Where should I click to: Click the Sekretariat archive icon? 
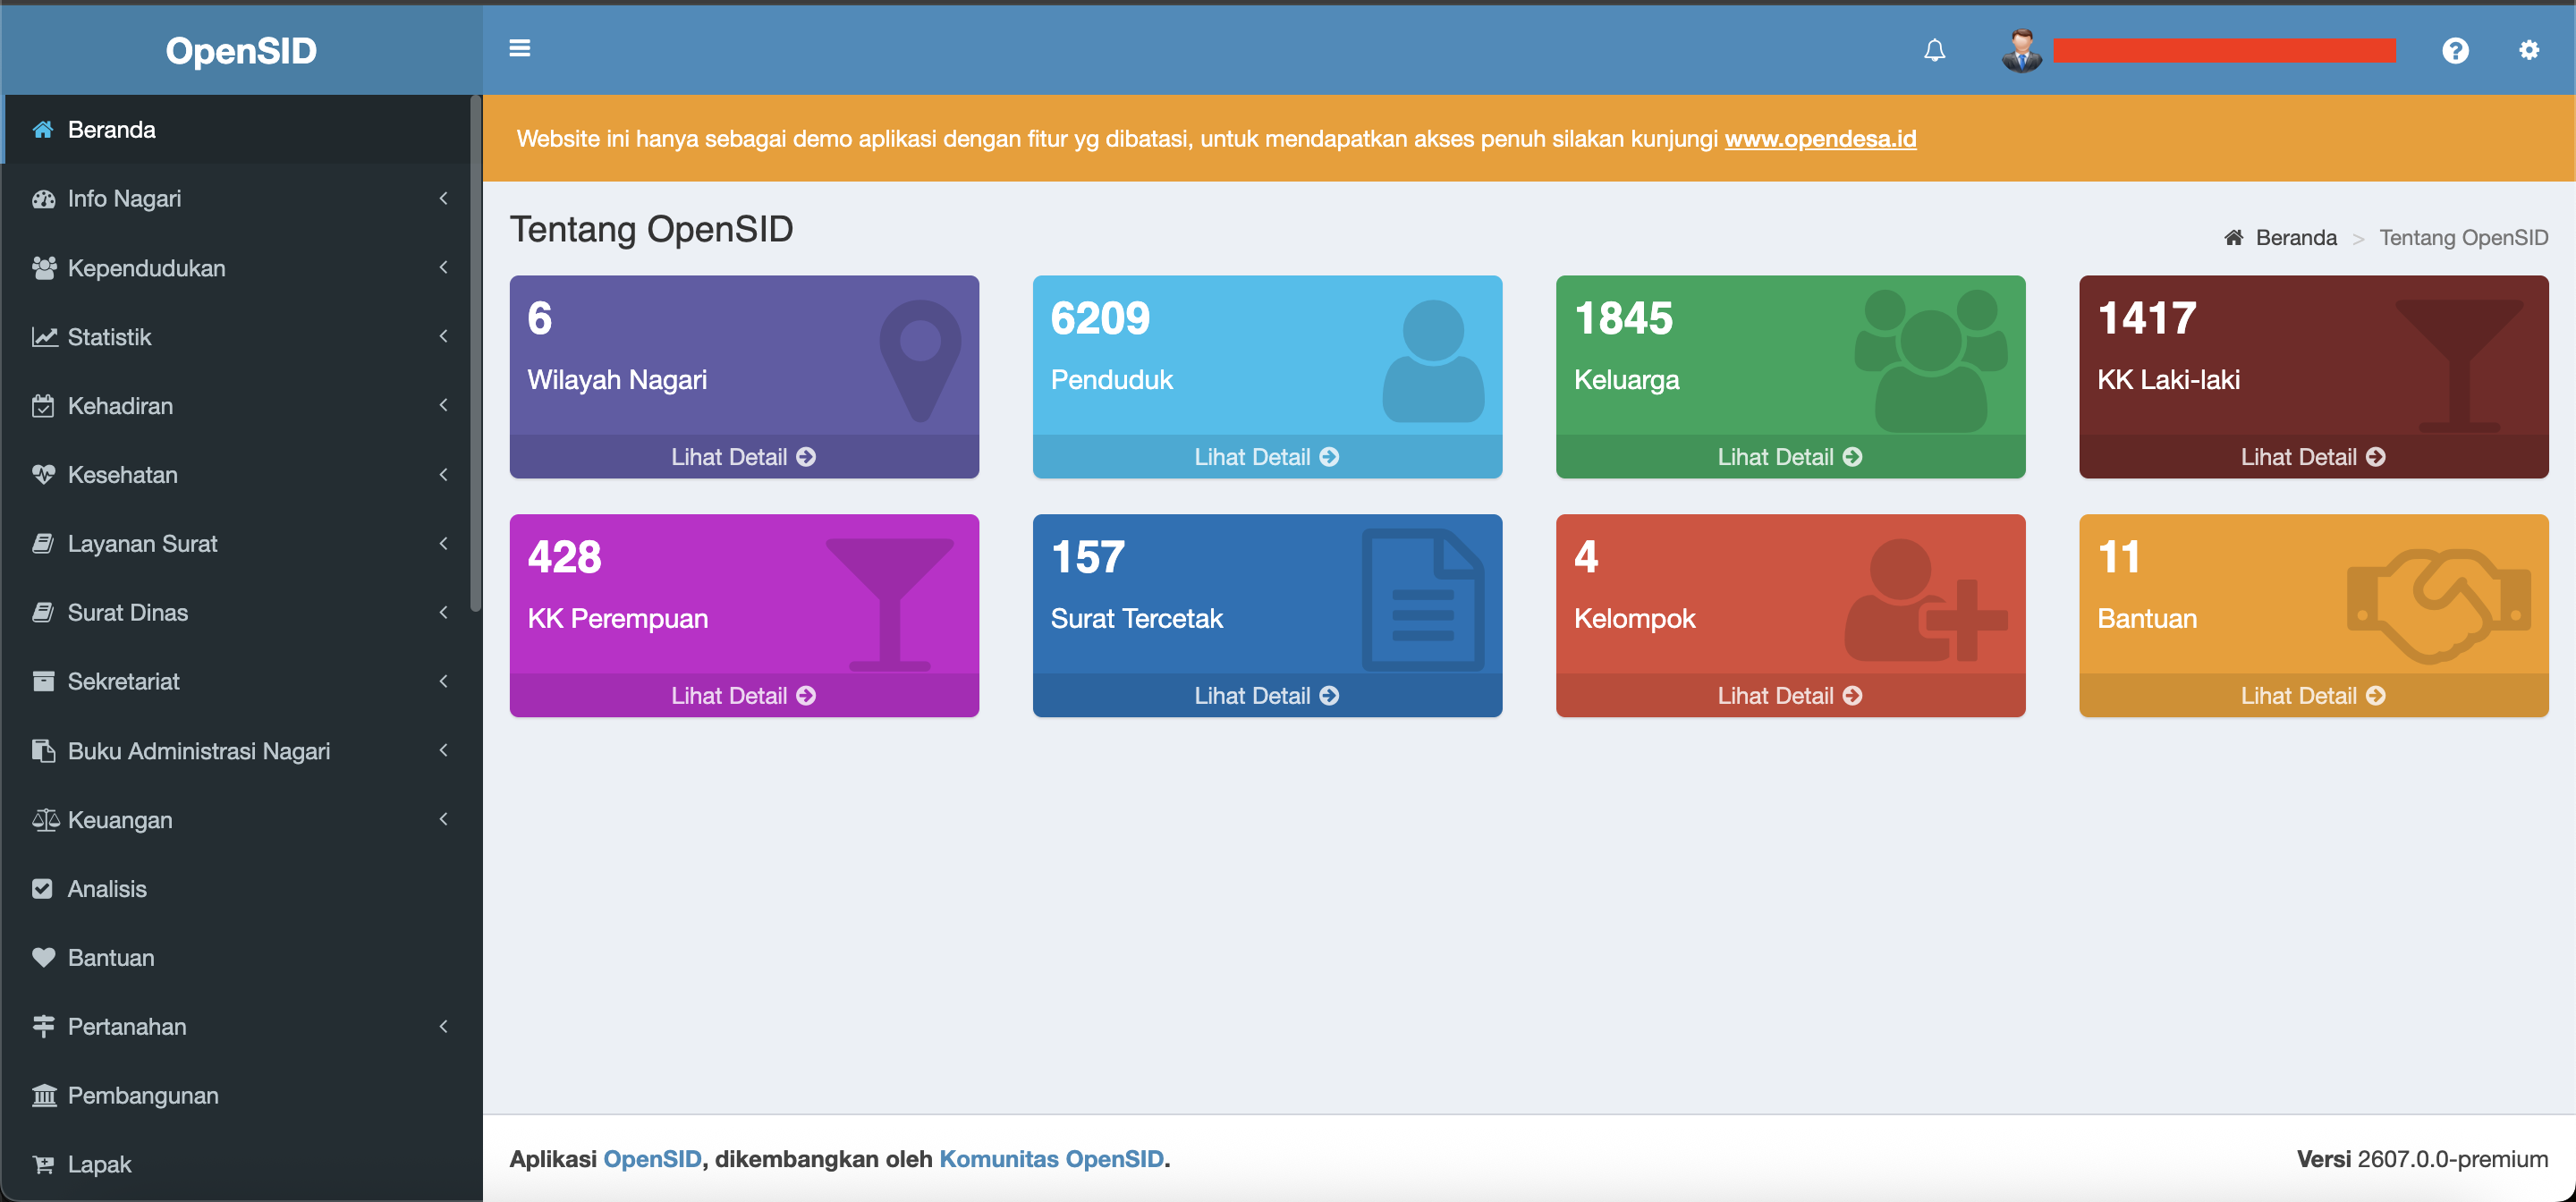(43, 681)
